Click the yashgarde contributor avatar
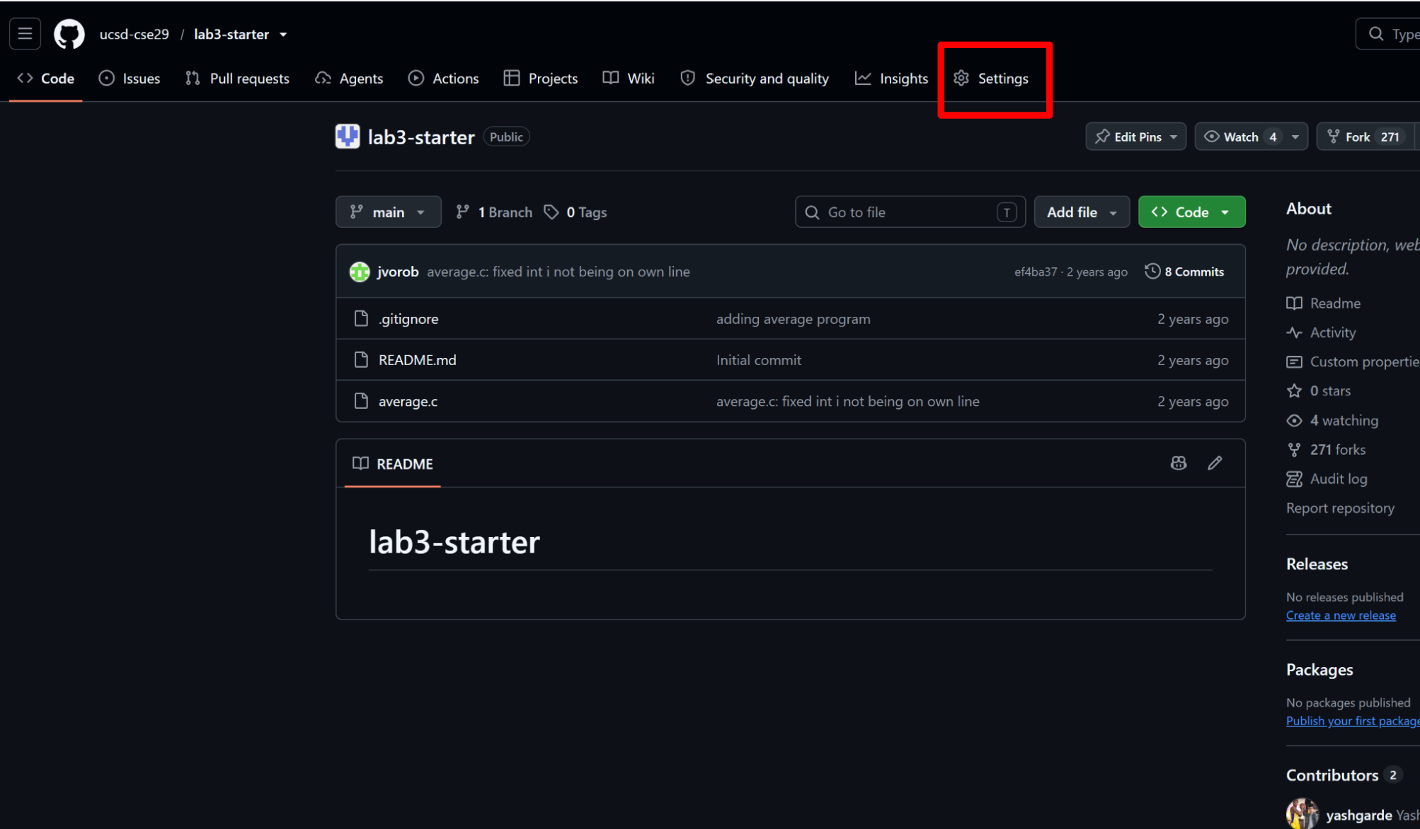The height and width of the screenshot is (829, 1420). [1301, 814]
